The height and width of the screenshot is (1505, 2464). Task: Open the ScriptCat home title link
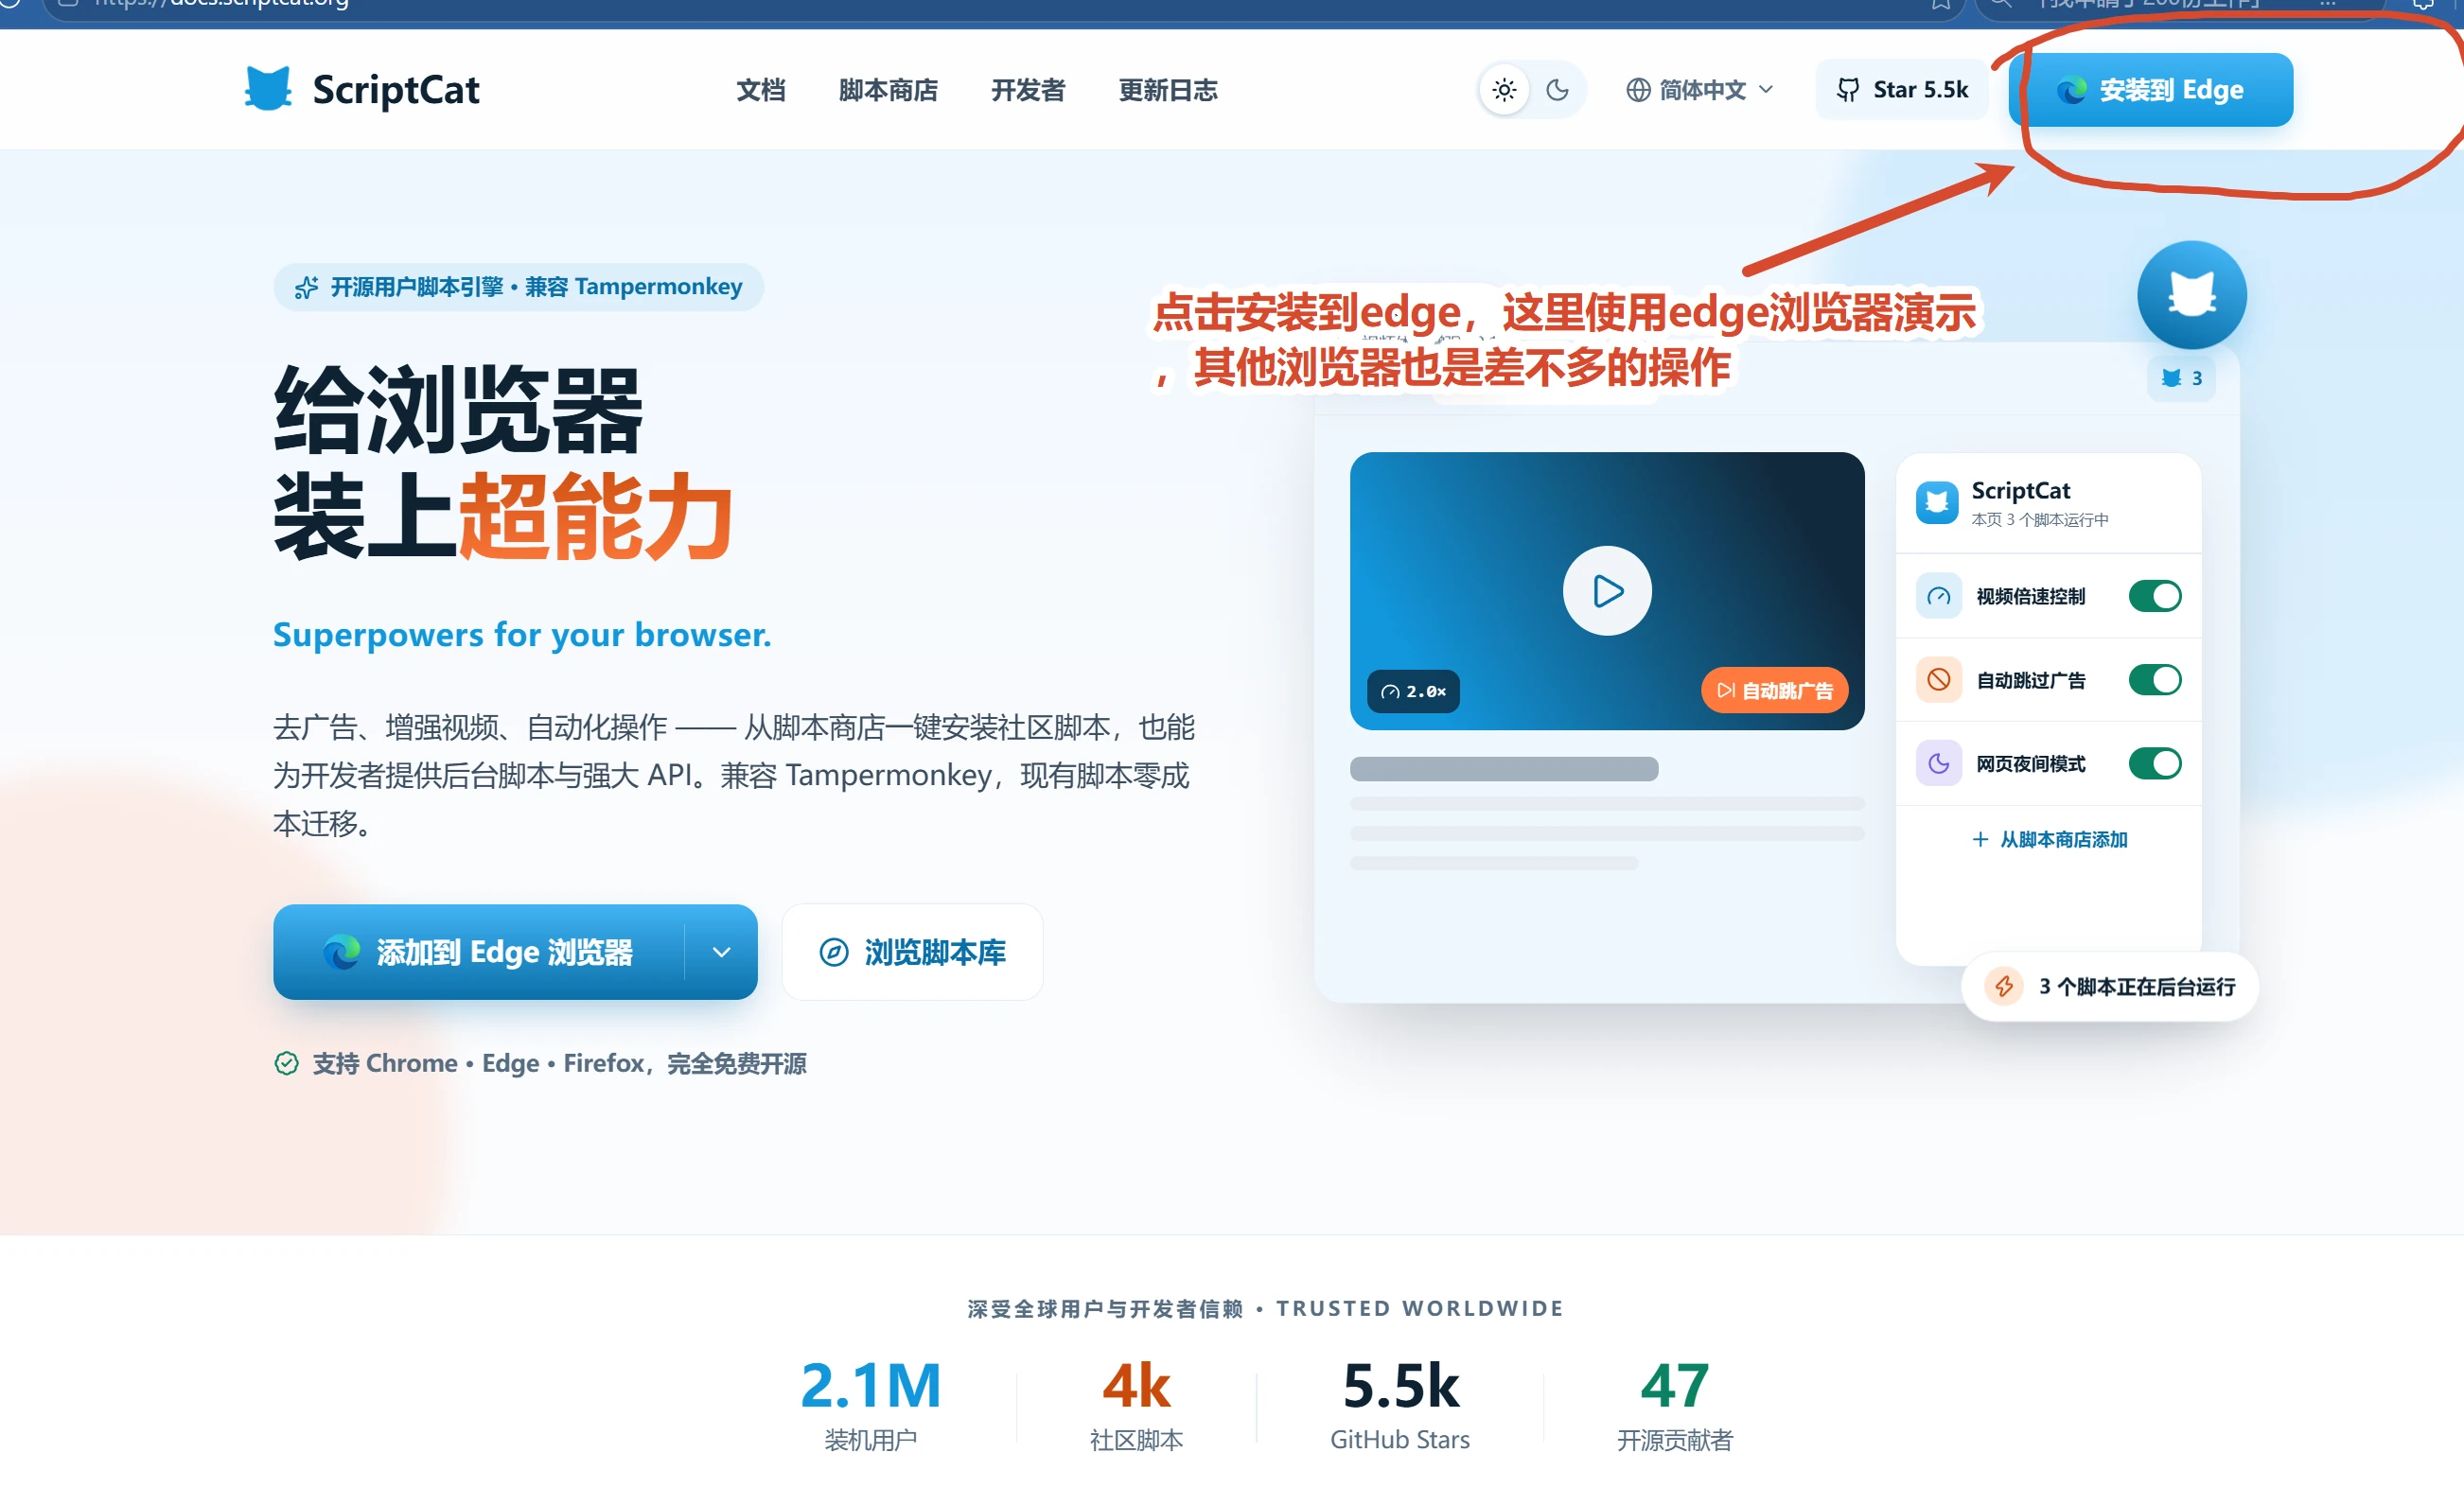click(x=396, y=89)
